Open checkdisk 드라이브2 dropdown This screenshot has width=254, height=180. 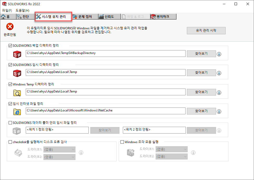click(x=59, y=157)
